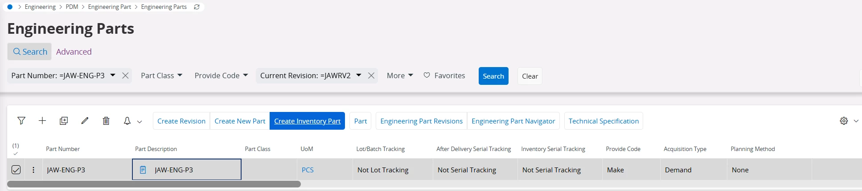Image resolution: width=862 pixels, height=191 pixels.
Task: Click the notification bell icon
Action: [x=127, y=121]
